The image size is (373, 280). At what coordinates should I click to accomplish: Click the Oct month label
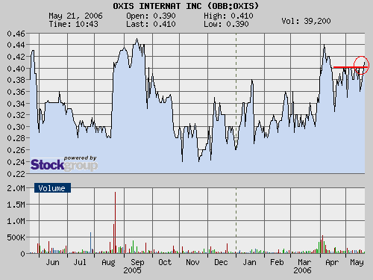pos(165,262)
